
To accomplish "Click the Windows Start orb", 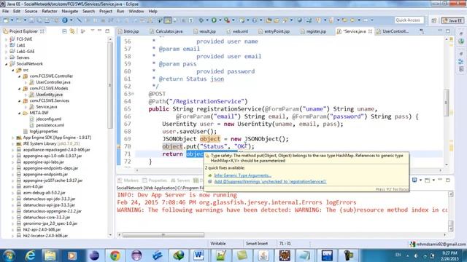I will pyautogui.click(x=9, y=255).
